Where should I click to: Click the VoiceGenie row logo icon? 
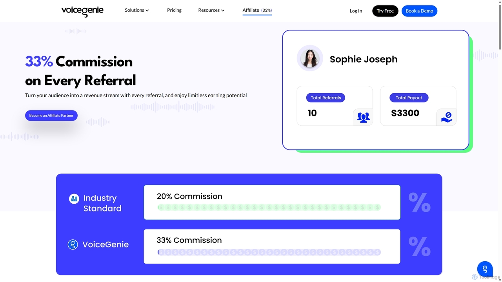[73, 244]
